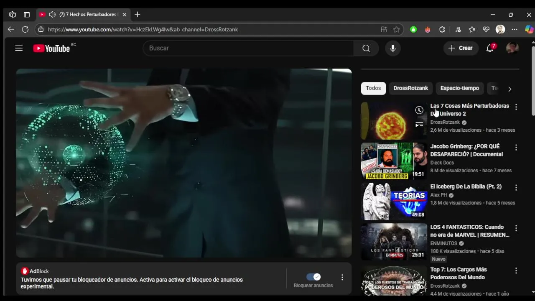This screenshot has height=301, width=535.
Task: Open browser workspaces icon
Action: (x=13, y=14)
